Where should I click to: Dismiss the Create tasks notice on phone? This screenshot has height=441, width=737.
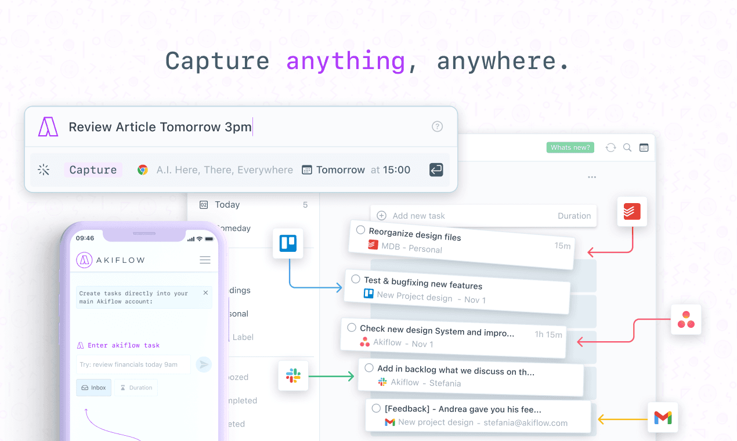coord(205,293)
